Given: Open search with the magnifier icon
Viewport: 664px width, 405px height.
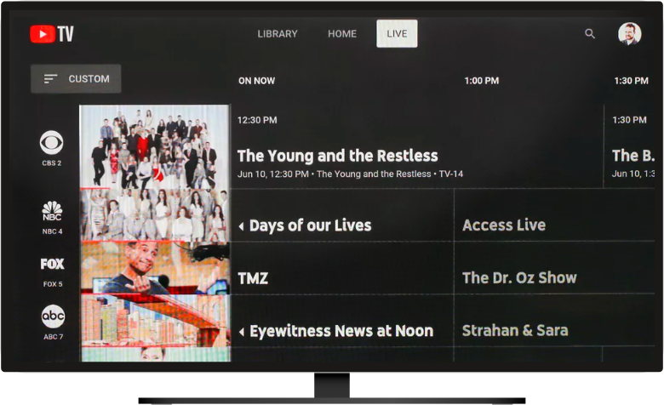Looking at the screenshot, I should [x=590, y=34].
